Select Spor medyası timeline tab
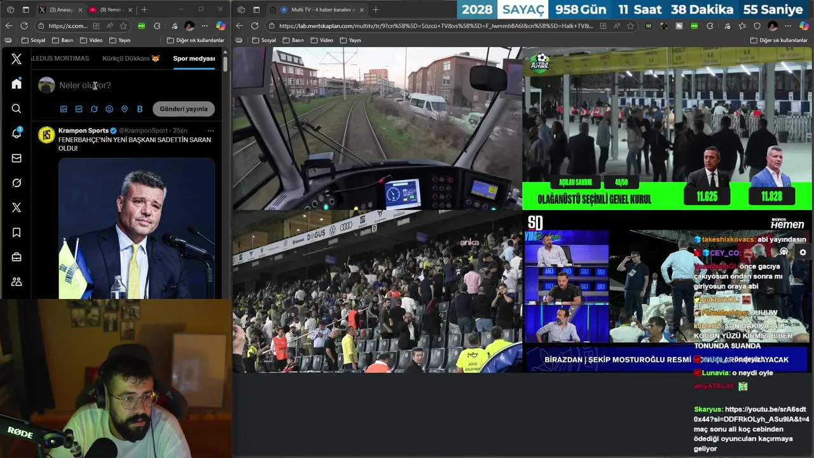The height and width of the screenshot is (458, 814). click(x=194, y=59)
